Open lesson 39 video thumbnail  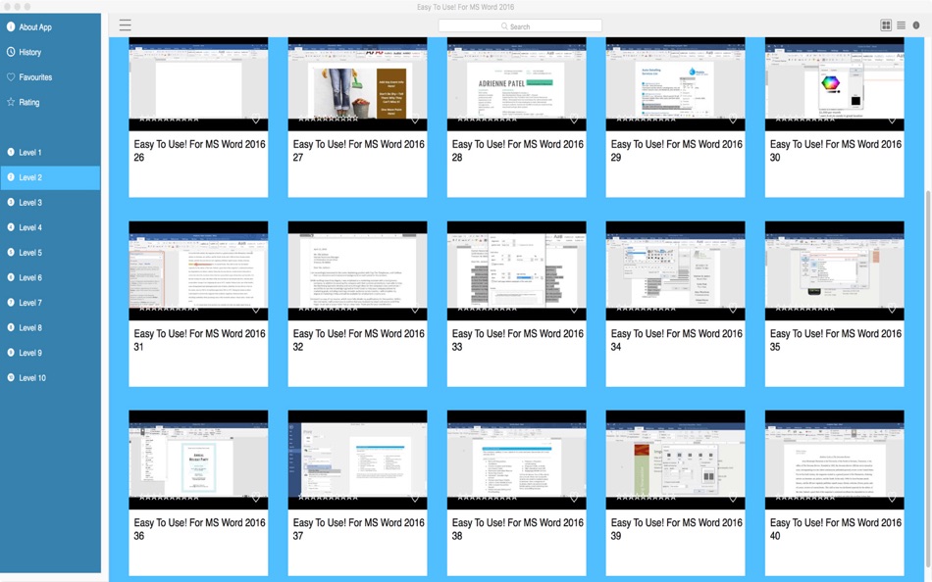pyautogui.click(x=675, y=460)
